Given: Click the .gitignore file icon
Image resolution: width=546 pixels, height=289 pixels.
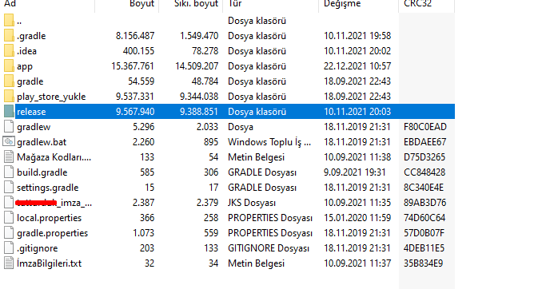Looking at the screenshot, I should 9,248.
